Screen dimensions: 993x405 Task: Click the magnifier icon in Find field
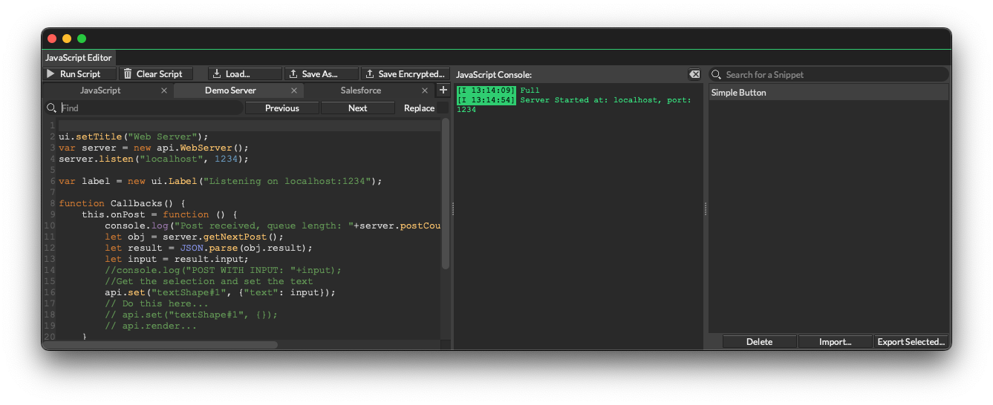tap(51, 108)
